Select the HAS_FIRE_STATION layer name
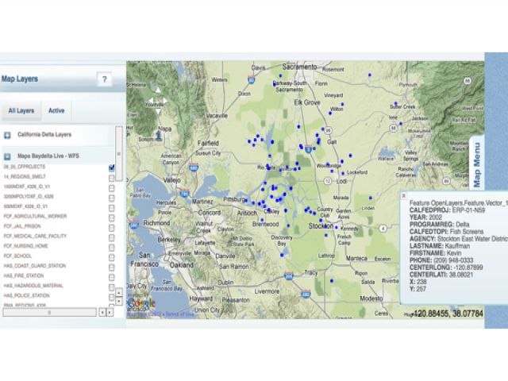 click(24, 275)
